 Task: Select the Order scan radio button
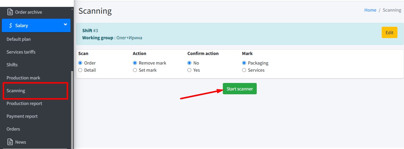[x=80, y=63]
